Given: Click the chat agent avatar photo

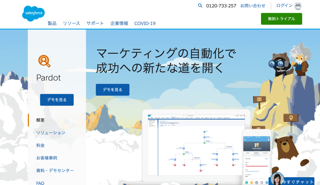Looking at the screenshot, I should click(277, 179).
